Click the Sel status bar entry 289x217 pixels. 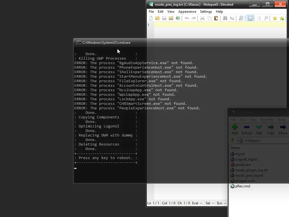[x=210, y=203]
